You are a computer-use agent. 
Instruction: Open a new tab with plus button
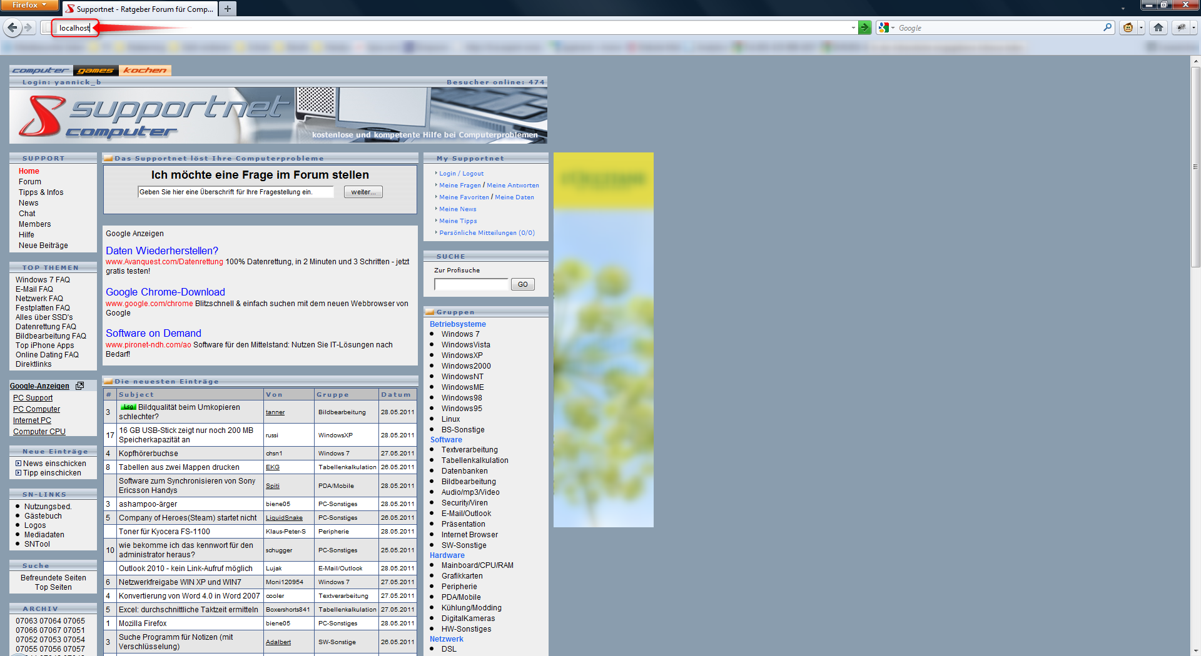point(228,9)
